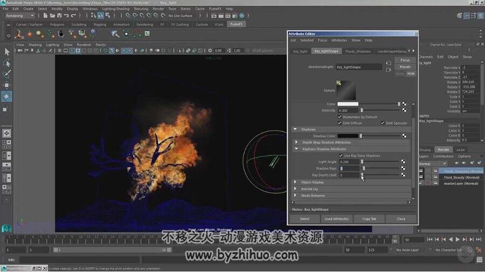Click Close button in Attribute Editor
The height and width of the screenshot is (272, 485).
pos(401,219)
